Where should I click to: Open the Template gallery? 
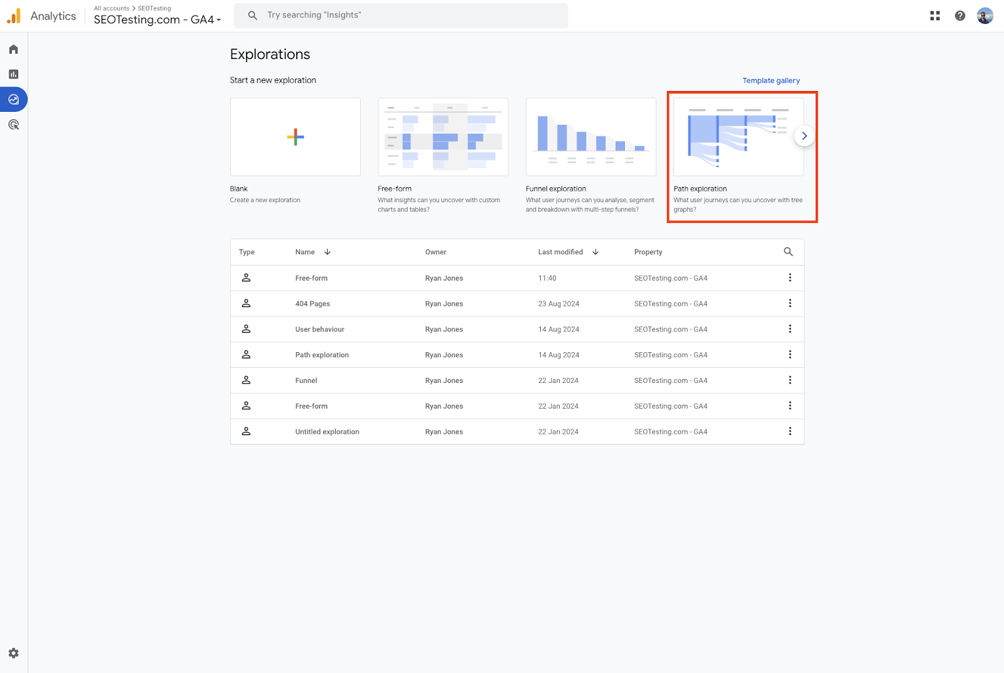pos(771,80)
